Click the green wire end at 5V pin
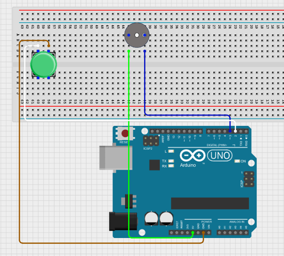Screen dimensions: 284x256 tap(193, 232)
